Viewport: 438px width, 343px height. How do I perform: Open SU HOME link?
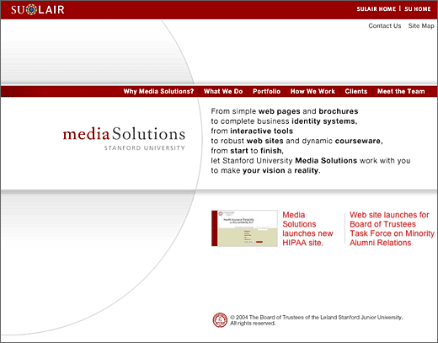418,9
